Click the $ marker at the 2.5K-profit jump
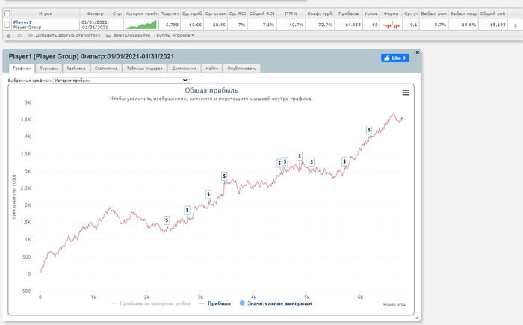The image size is (523, 325). point(224,176)
